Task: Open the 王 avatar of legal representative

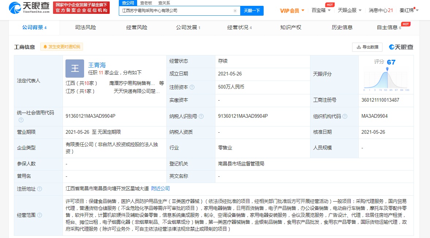Action: pyautogui.click(x=75, y=69)
